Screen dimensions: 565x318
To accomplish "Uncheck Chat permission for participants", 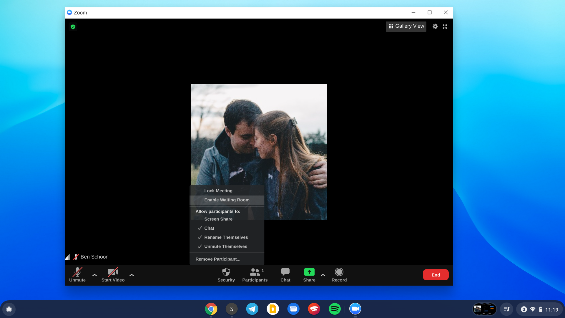I will [x=209, y=228].
